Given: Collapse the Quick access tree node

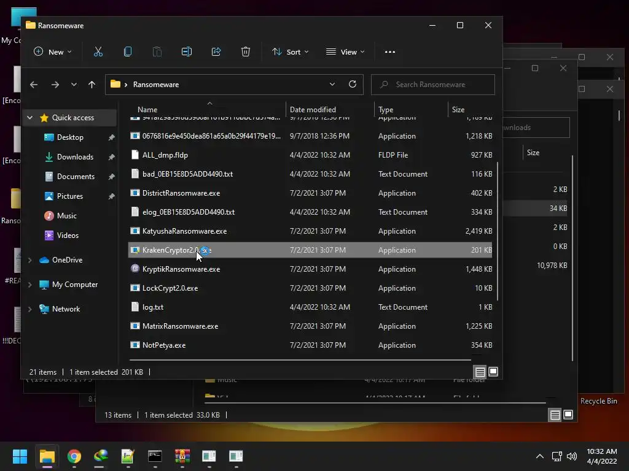Looking at the screenshot, I should 29,118.
